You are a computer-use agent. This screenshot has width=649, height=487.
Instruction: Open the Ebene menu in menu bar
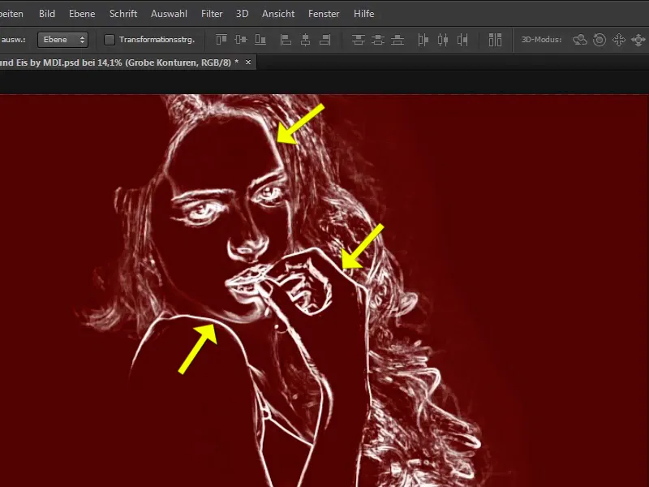pos(82,14)
